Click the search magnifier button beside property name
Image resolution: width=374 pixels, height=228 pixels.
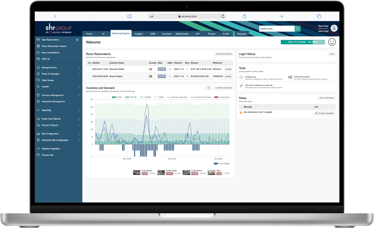[x=298, y=29]
